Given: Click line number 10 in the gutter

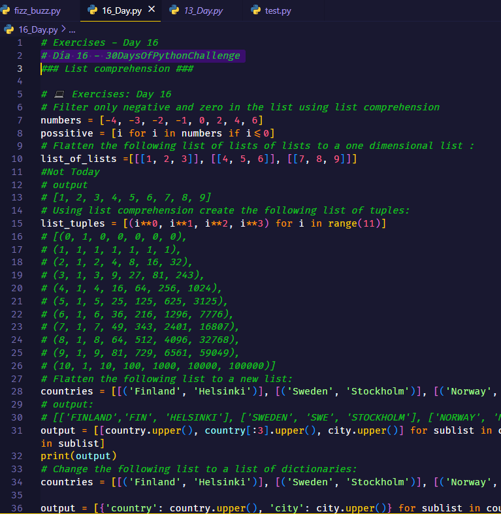Looking at the screenshot, I should tap(17, 159).
